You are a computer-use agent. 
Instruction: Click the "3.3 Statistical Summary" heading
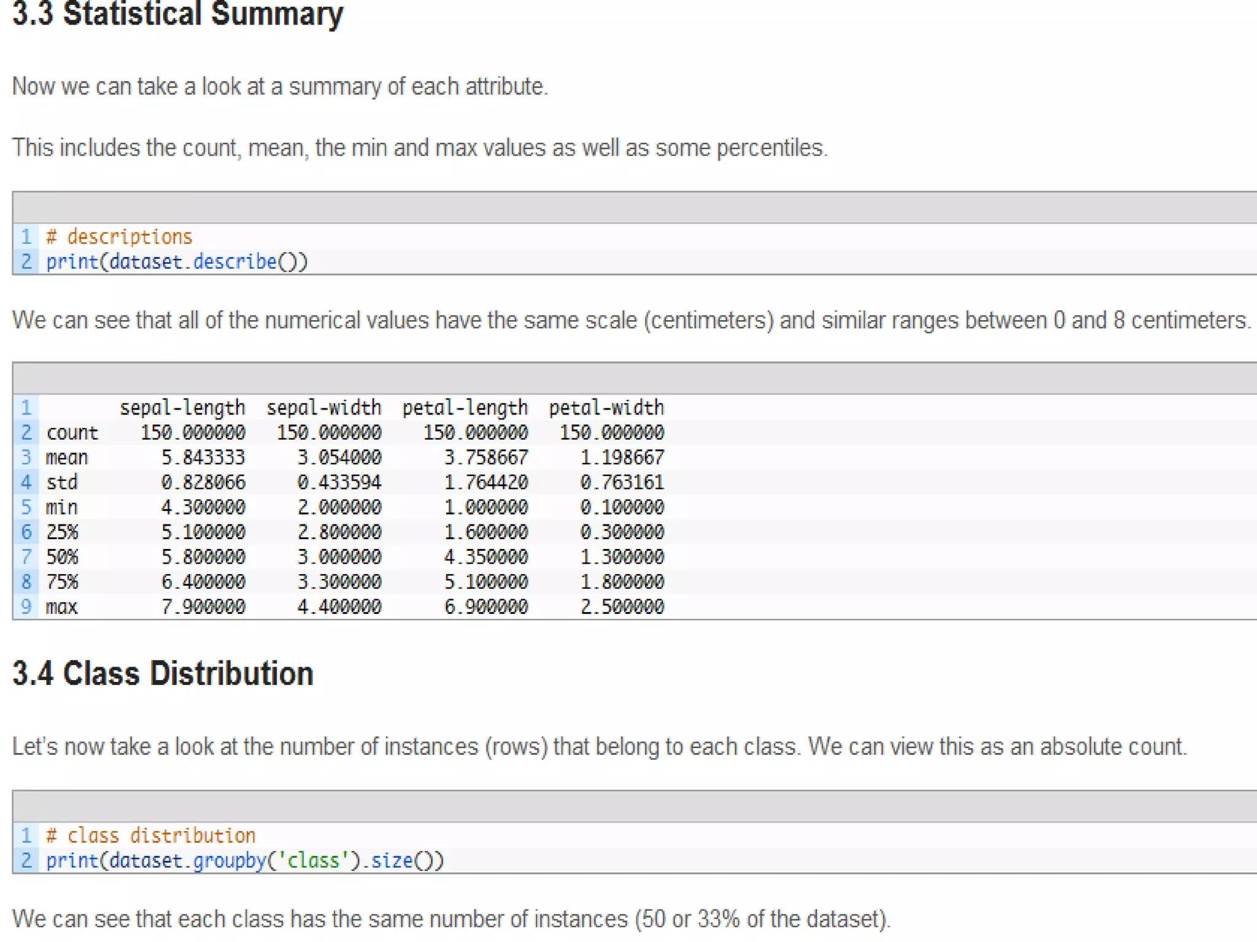(177, 15)
